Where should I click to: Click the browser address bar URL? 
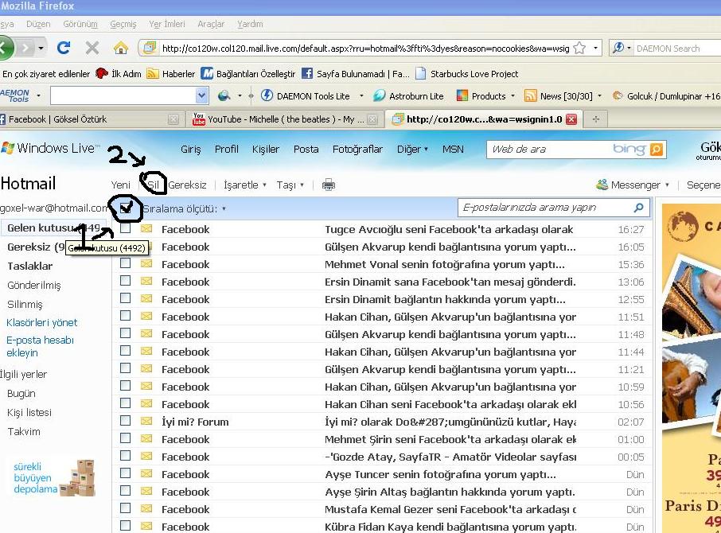(365, 49)
